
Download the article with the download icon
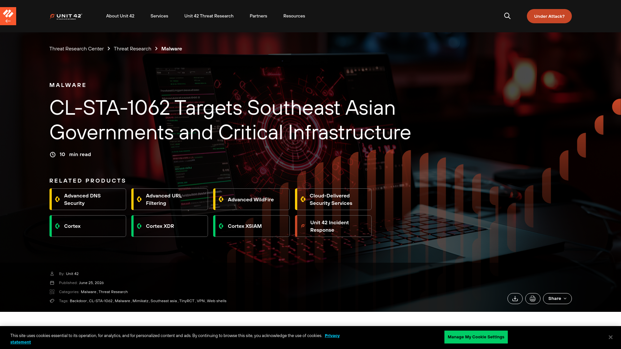click(x=515, y=299)
